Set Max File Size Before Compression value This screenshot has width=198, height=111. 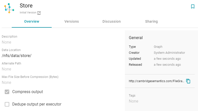(x=6, y=83)
